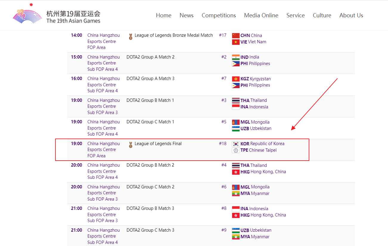Click MGL Mongolia in Group C Match 2
This screenshot has height=246, width=388.
click(x=255, y=187)
